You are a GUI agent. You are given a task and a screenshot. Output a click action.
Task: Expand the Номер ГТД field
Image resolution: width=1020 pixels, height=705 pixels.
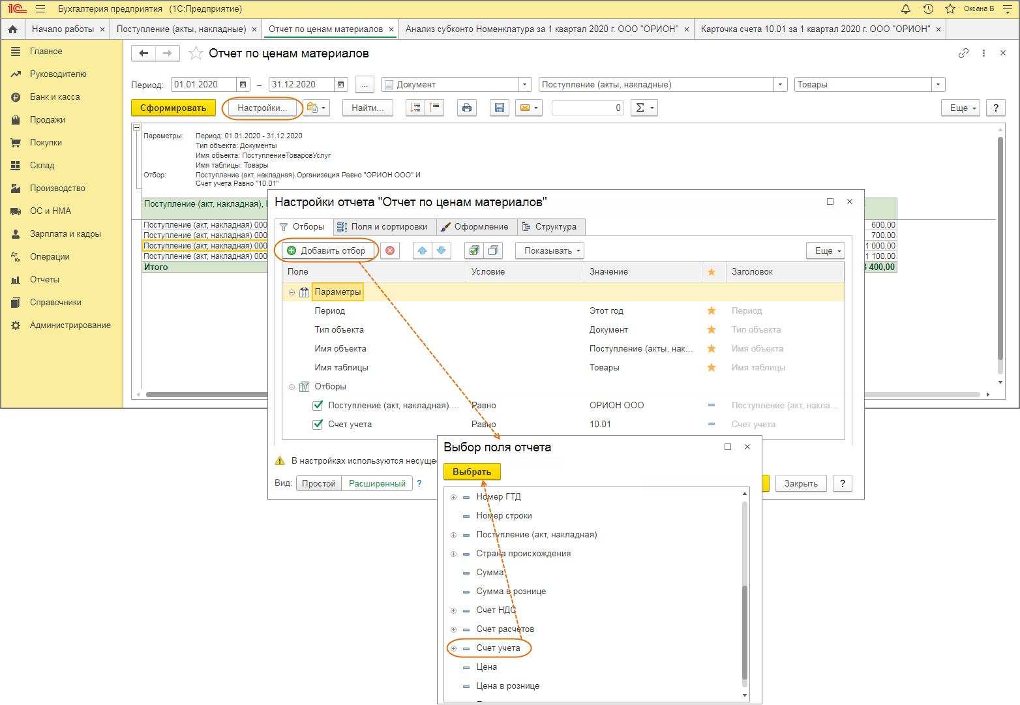click(453, 498)
